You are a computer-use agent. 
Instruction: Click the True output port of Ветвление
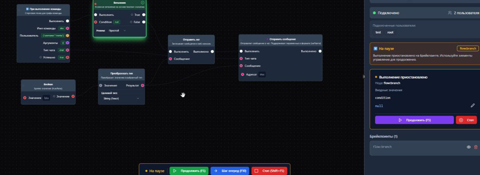pyautogui.click(x=144, y=15)
